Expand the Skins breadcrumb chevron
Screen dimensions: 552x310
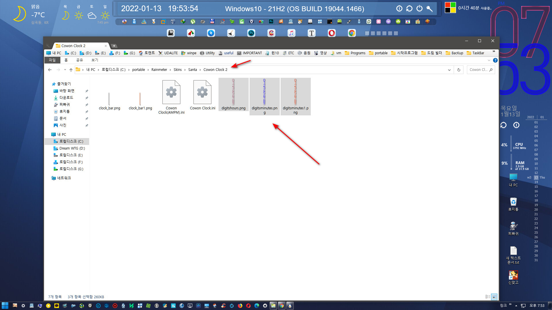coord(185,70)
